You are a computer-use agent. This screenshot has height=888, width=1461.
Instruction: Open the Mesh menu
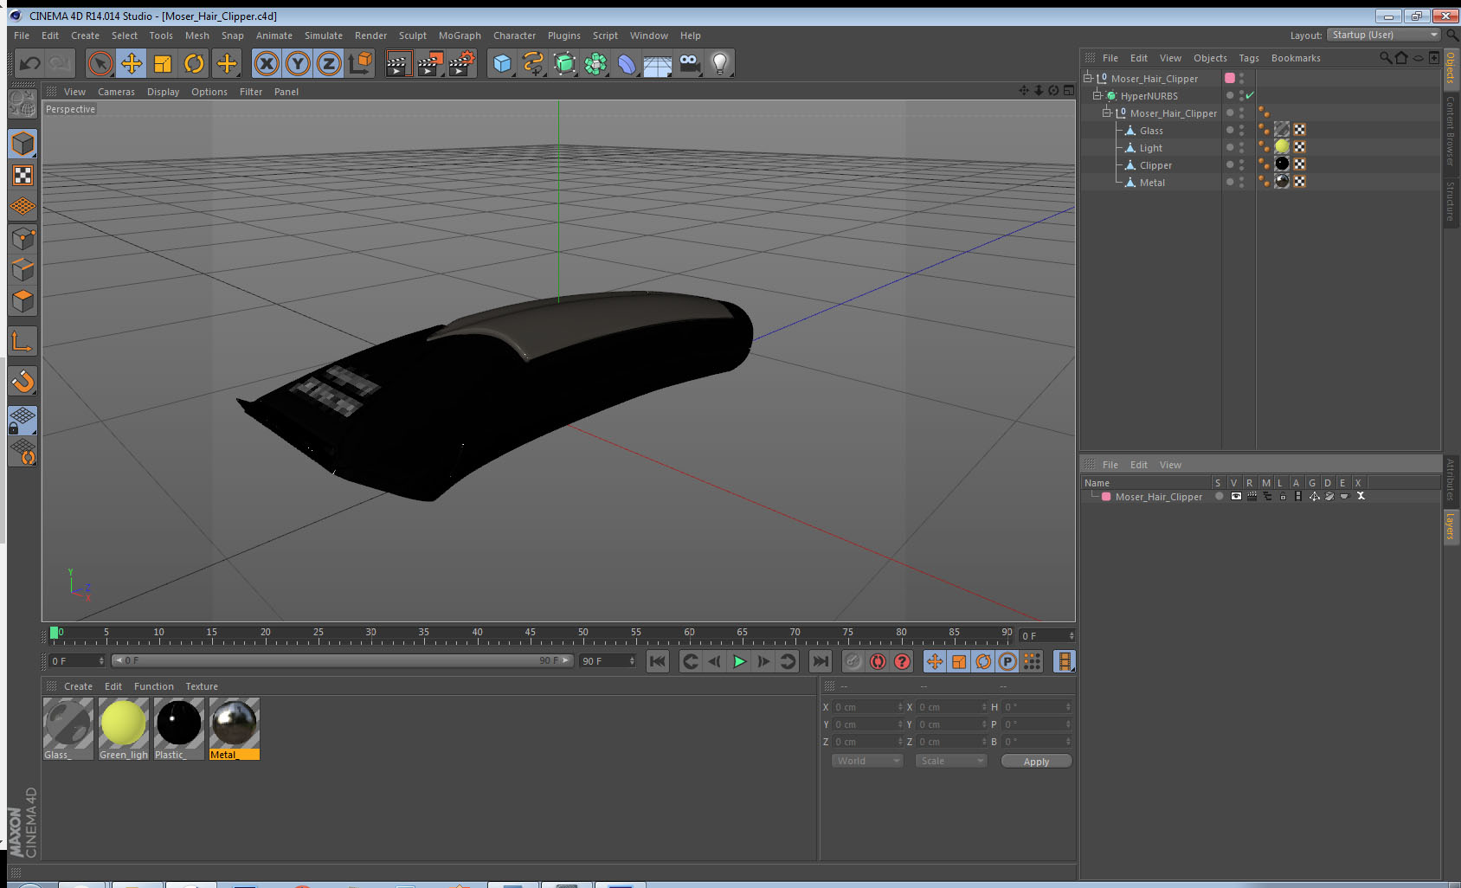pyautogui.click(x=196, y=35)
